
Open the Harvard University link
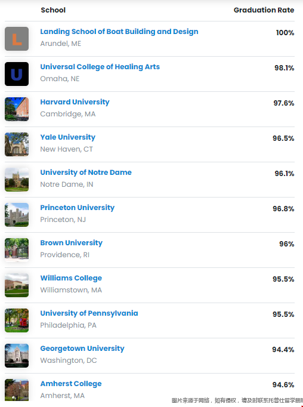(75, 102)
